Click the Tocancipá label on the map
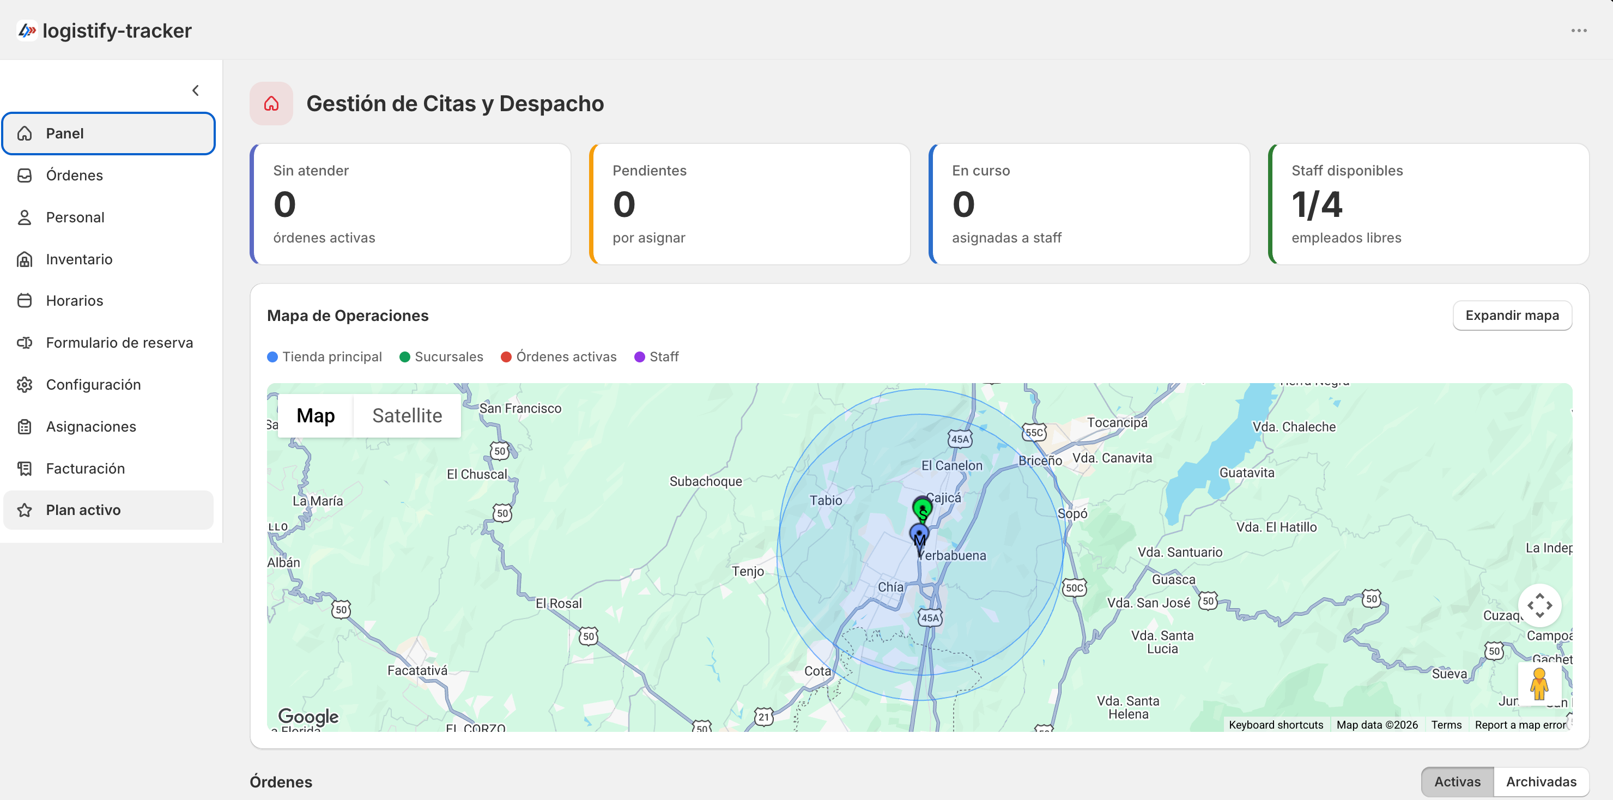The height and width of the screenshot is (800, 1613). click(x=1117, y=422)
